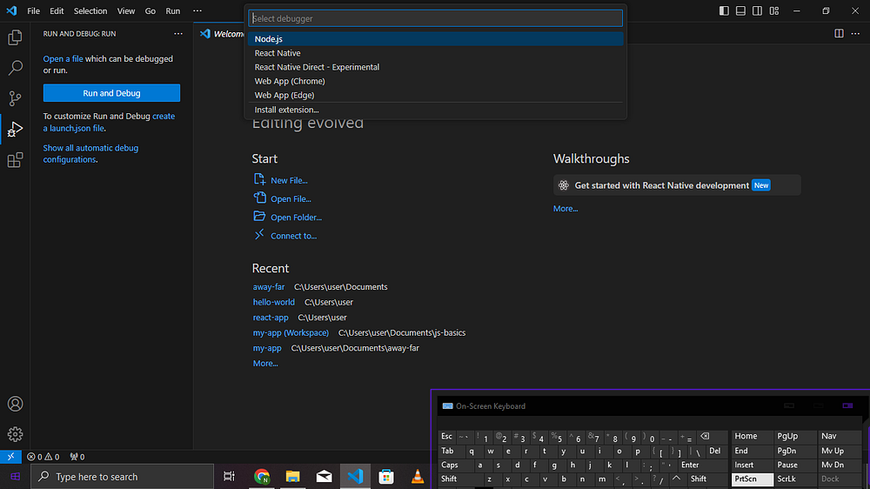Open the Go menu

[x=150, y=10]
